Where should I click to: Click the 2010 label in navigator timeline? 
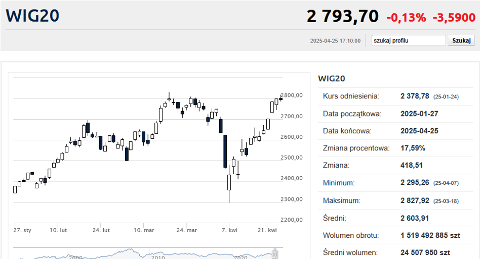click(x=158, y=257)
